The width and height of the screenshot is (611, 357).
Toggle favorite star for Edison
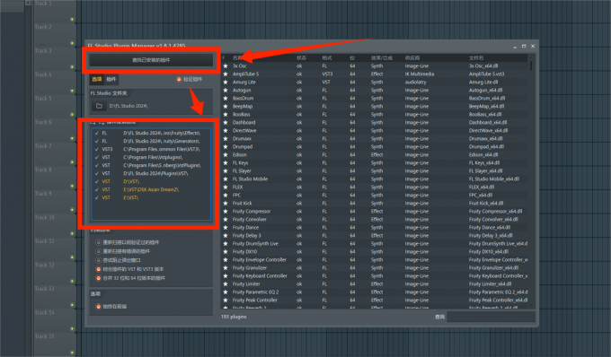[x=226, y=155]
